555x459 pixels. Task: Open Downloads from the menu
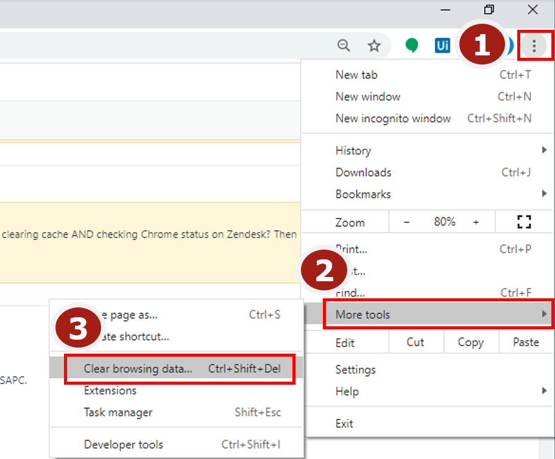coord(363,172)
